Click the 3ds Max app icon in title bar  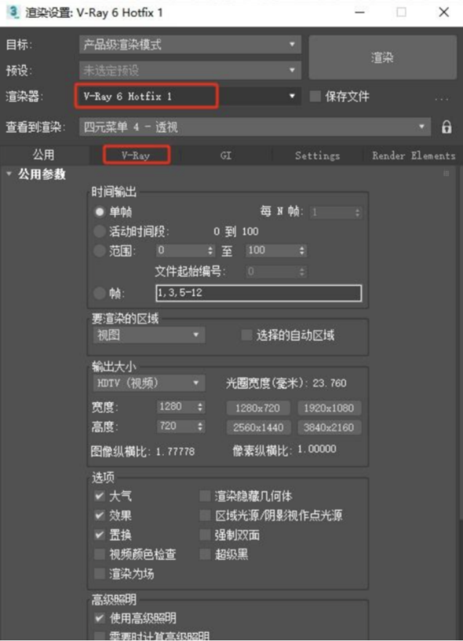pyautogui.click(x=13, y=12)
